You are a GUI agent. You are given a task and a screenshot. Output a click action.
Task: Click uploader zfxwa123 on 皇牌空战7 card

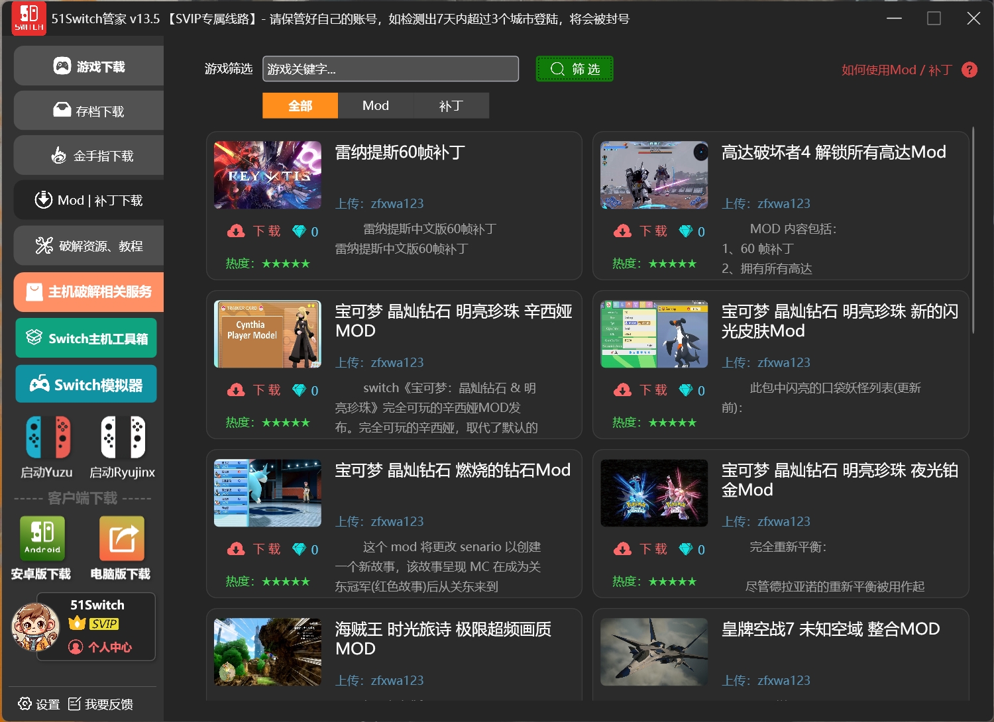(x=784, y=680)
